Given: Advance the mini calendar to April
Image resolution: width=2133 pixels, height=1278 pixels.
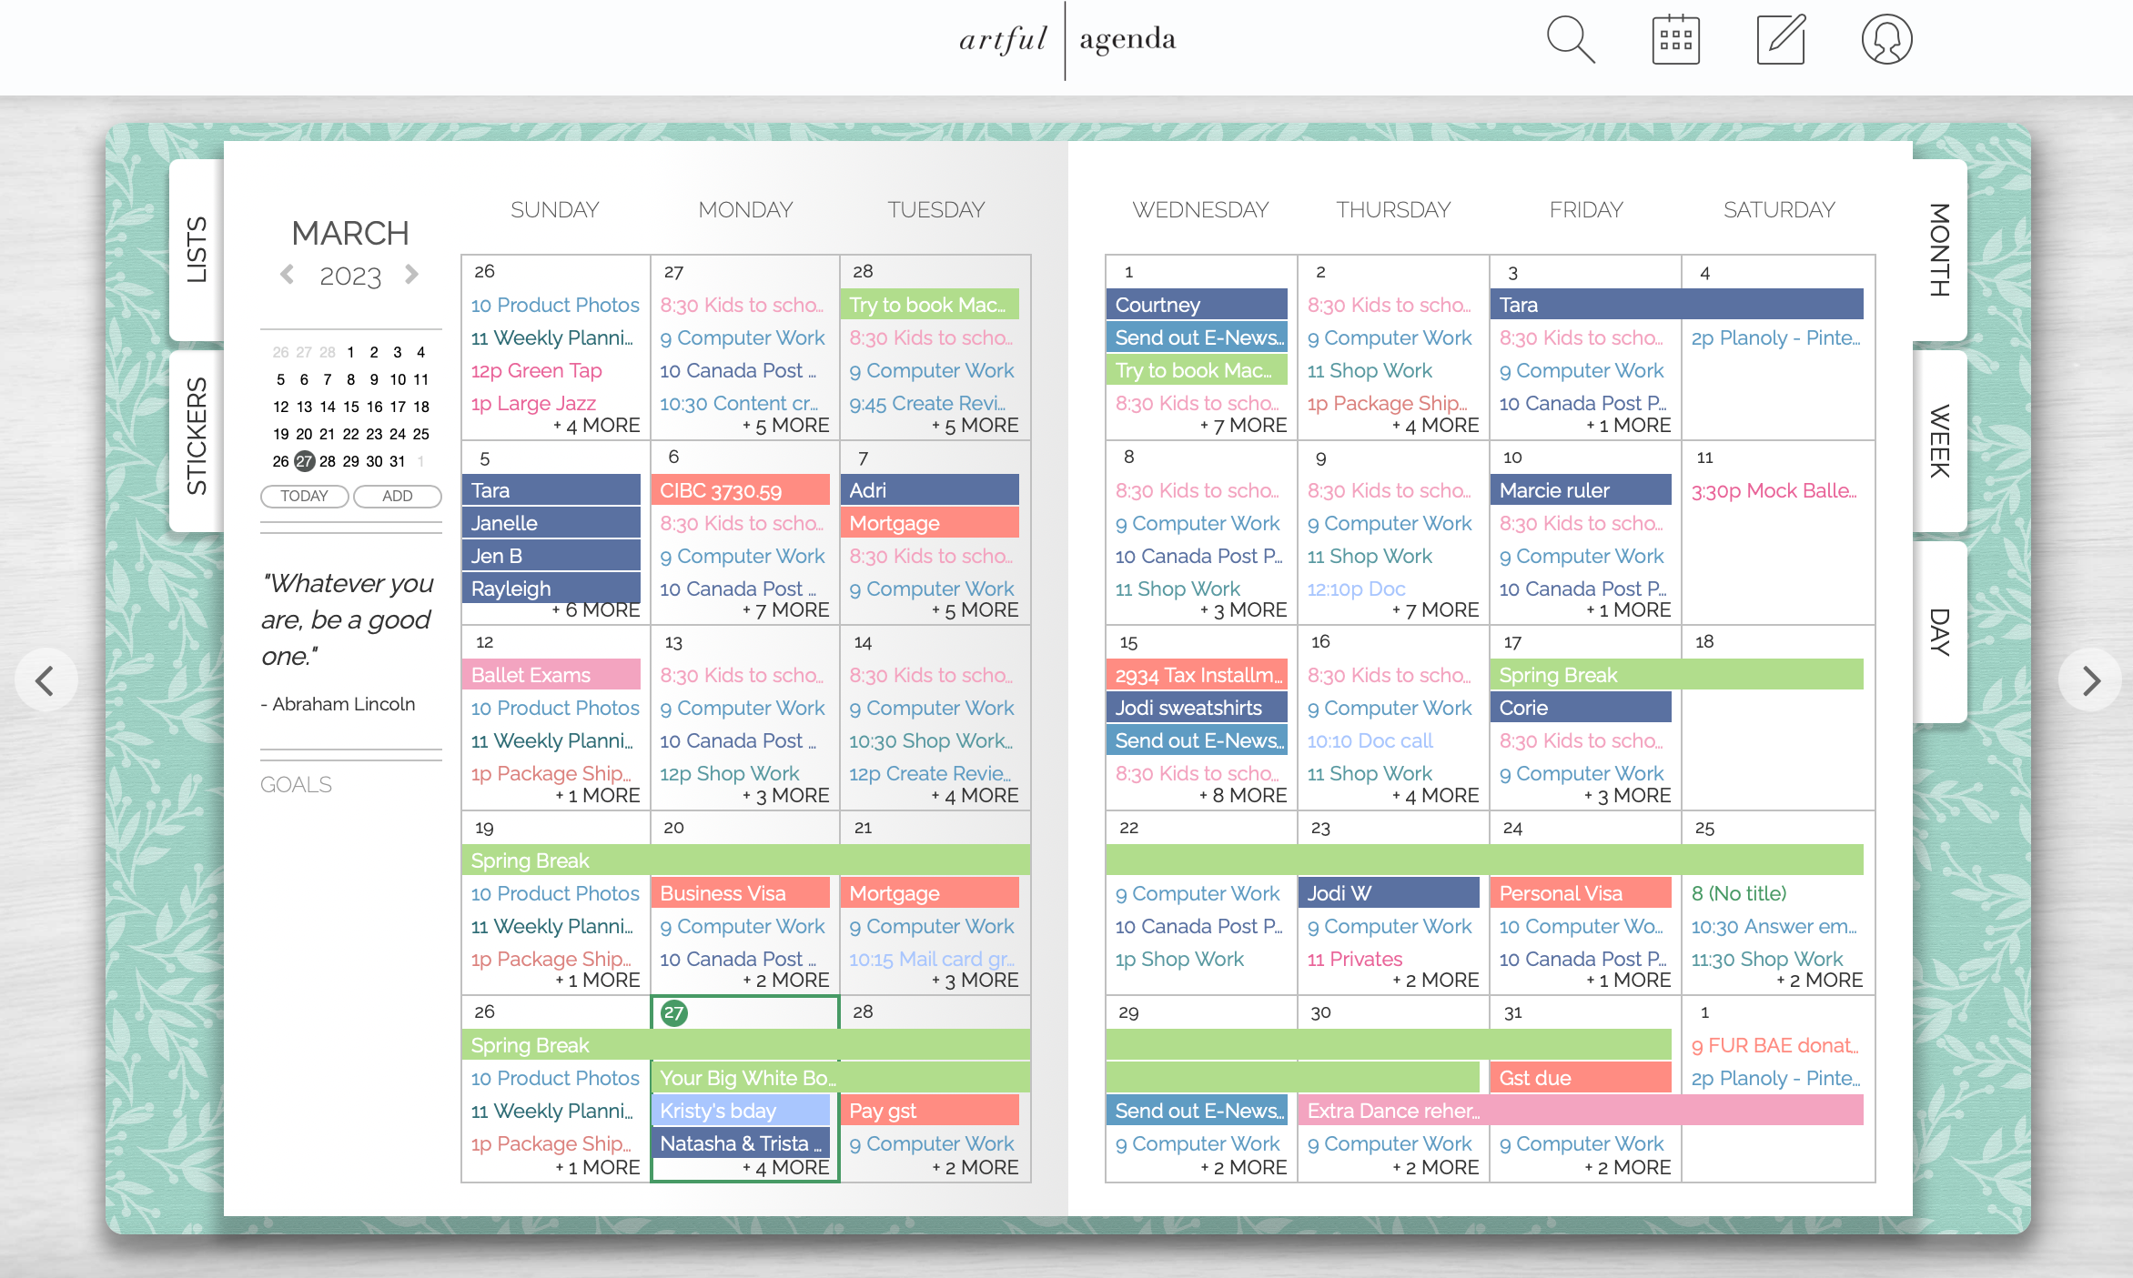Looking at the screenshot, I should point(412,274).
